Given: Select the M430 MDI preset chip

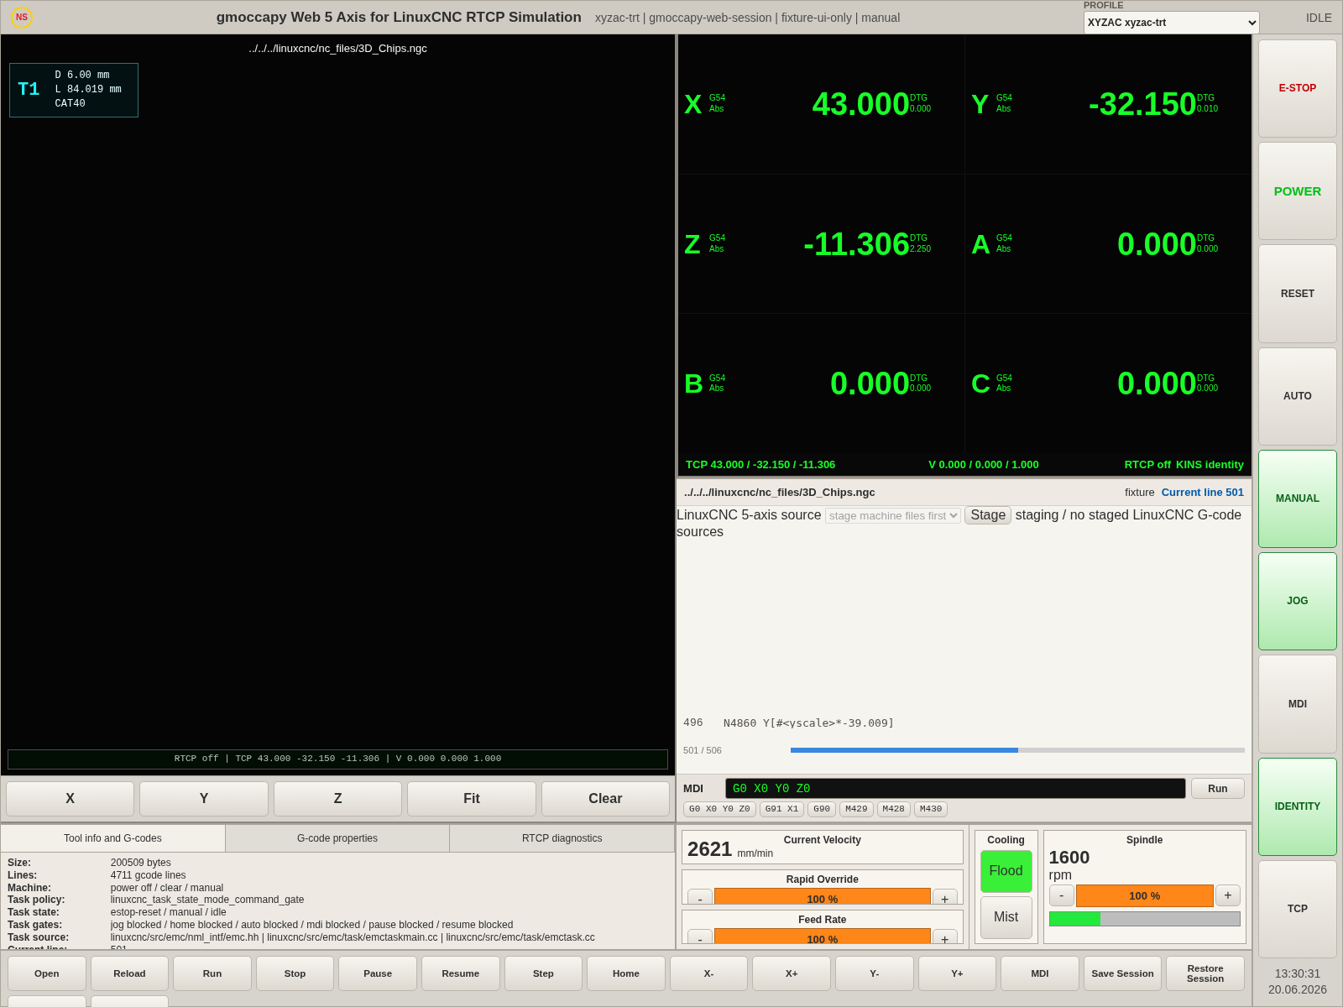Looking at the screenshot, I should point(931,809).
